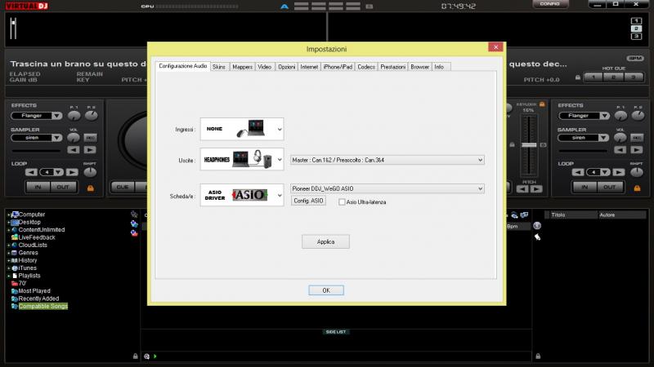Select the 70' folder
The height and width of the screenshot is (367, 654).
22,283
